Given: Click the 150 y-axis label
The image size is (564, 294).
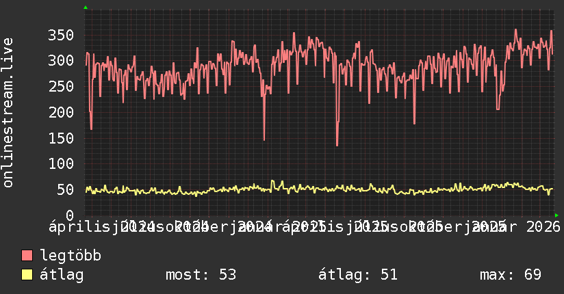Looking at the screenshot, I should tap(61, 138).
